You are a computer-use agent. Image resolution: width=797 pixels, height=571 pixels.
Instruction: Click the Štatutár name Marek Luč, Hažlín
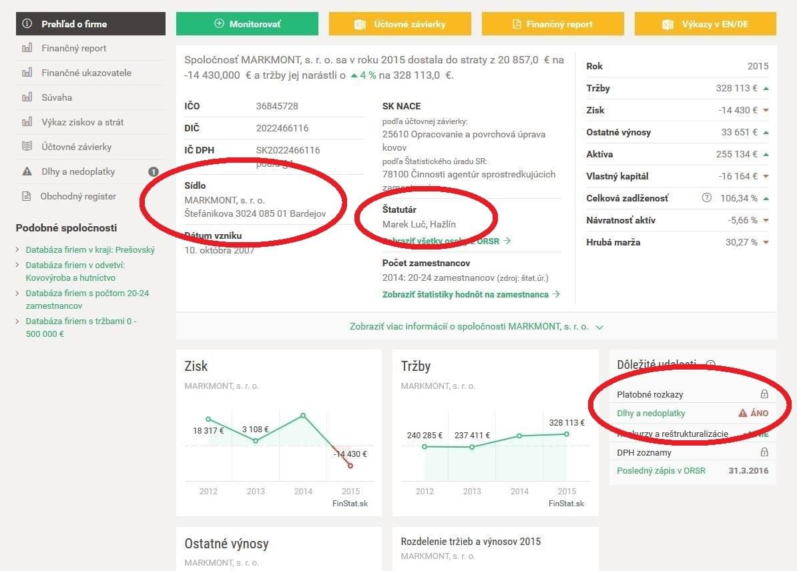pyautogui.click(x=419, y=224)
